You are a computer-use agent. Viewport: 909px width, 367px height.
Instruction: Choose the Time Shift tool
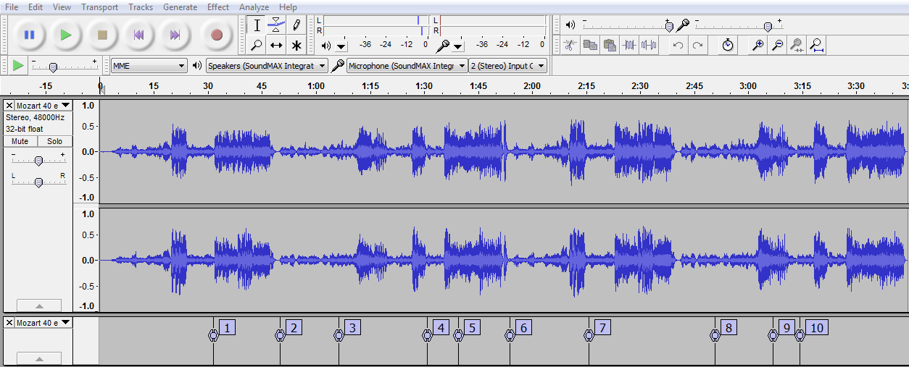pyautogui.click(x=276, y=46)
